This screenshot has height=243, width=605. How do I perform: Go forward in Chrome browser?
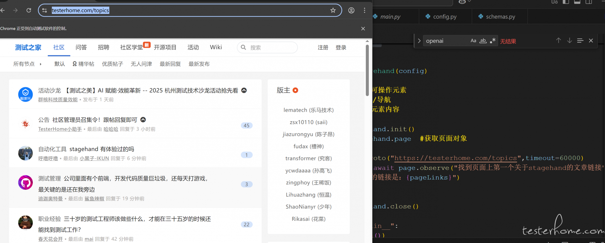click(x=15, y=10)
